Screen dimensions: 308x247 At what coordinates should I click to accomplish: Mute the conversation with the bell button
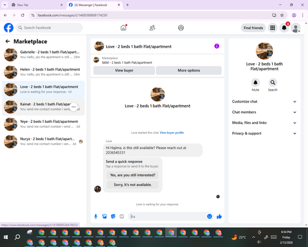[x=256, y=83]
